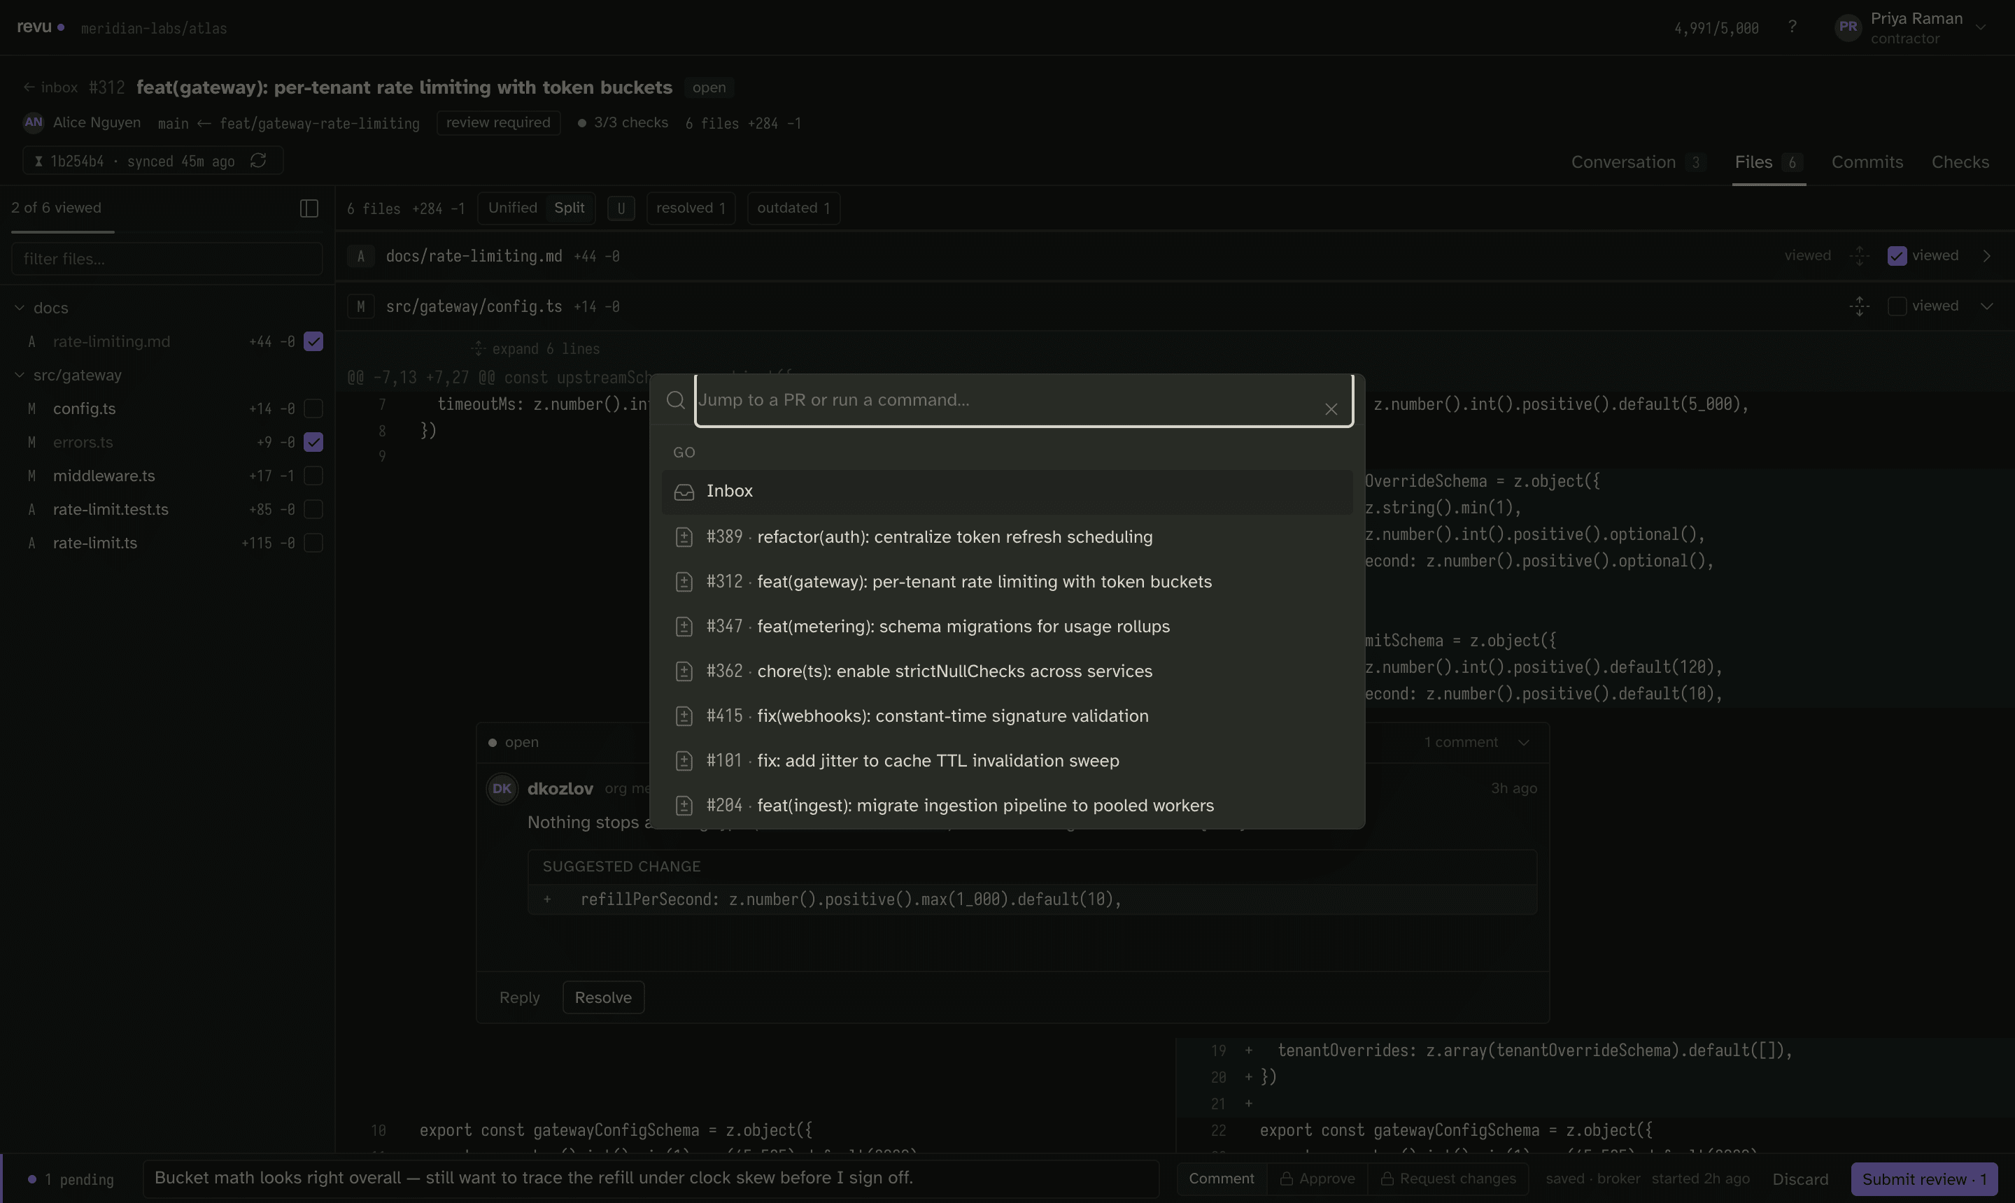The height and width of the screenshot is (1203, 2015).
Task: Click Submit review button
Action: pyautogui.click(x=1924, y=1179)
